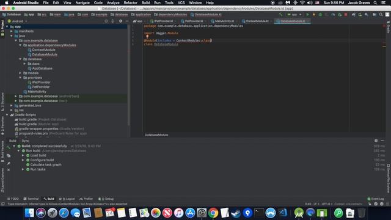
Task: Stop the running app red square
Action: (346, 15)
